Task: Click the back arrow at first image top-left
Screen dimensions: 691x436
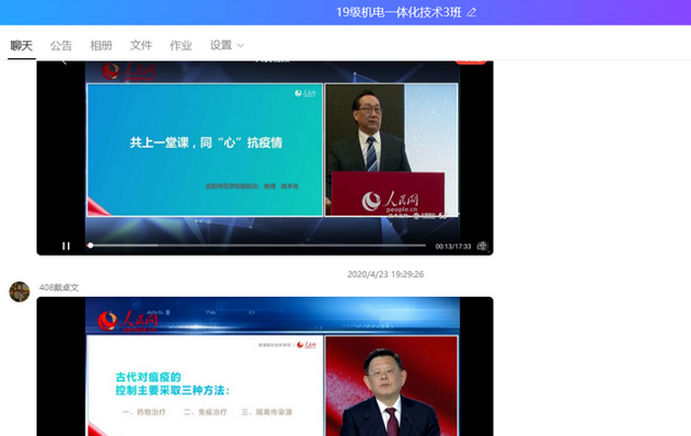Action: pos(64,62)
